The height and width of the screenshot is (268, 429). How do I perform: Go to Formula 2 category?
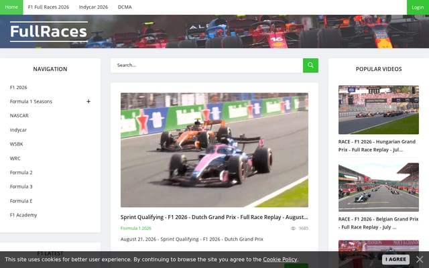tap(21, 173)
